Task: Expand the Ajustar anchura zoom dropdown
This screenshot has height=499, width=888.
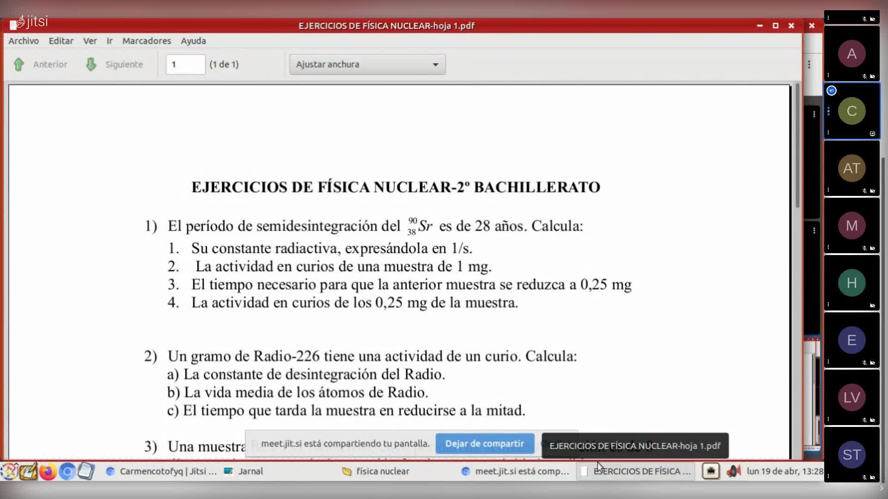Action: [x=368, y=65]
